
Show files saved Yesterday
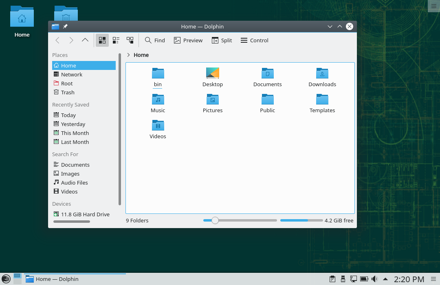84,124
